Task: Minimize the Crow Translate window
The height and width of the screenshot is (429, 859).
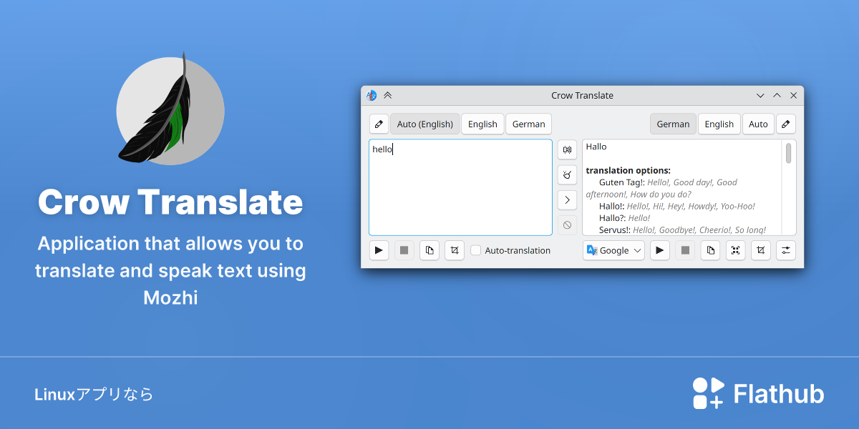Action: 761,95
